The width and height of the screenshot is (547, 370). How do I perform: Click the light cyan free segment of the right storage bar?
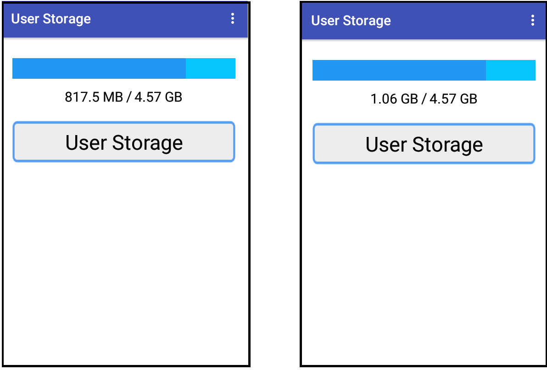511,70
